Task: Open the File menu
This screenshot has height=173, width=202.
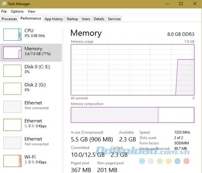Action: click(4, 11)
